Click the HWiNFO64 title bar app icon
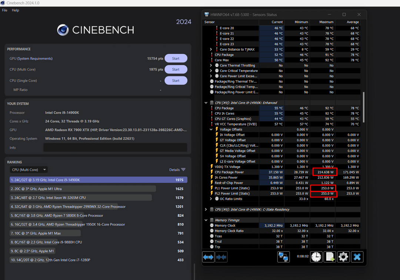400x280 pixels. coord(207,14)
